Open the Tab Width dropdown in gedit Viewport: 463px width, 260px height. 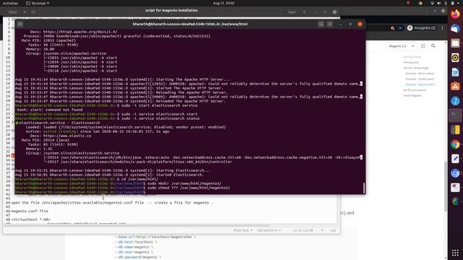click(268, 230)
